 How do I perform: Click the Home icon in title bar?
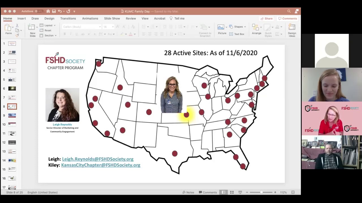click(48, 11)
